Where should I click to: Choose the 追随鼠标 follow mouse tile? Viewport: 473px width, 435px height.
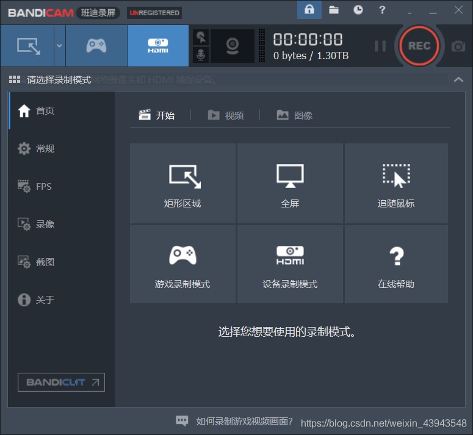click(396, 183)
